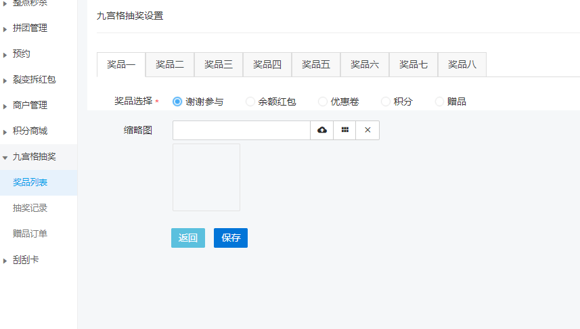Switch to the 奖品三 tab
The width and height of the screenshot is (580, 329).
click(x=219, y=65)
